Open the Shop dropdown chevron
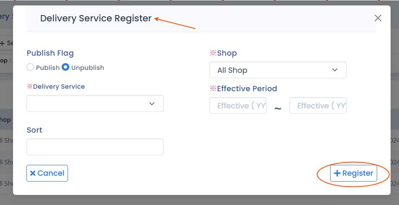 [x=335, y=70]
